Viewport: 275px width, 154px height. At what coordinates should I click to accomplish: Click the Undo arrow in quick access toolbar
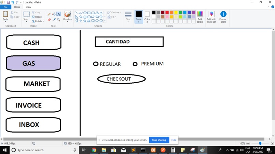(x=13, y=2)
